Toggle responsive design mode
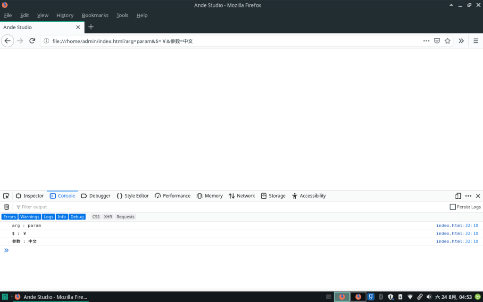Viewport: 483px width, 302px height. pos(458,195)
